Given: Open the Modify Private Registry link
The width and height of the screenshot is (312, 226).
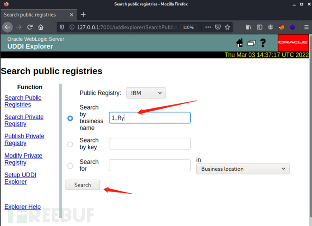Looking at the screenshot, I should (x=23, y=159).
